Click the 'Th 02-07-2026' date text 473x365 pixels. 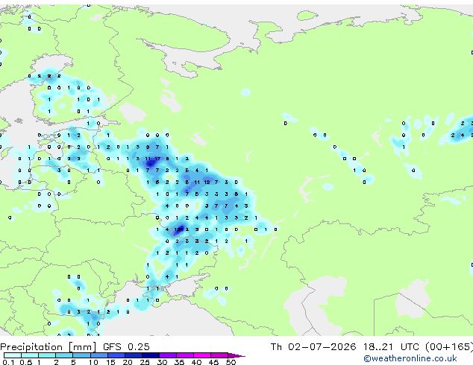(313, 347)
